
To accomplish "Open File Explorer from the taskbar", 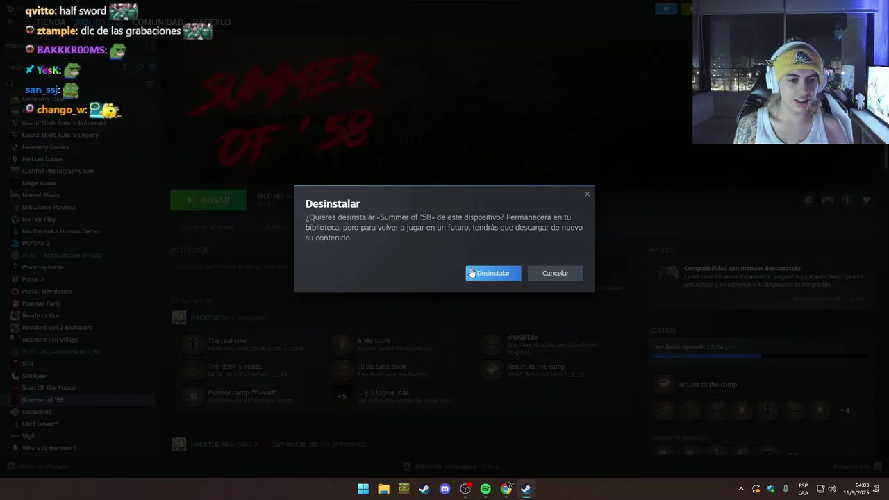I will [x=383, y=489].
